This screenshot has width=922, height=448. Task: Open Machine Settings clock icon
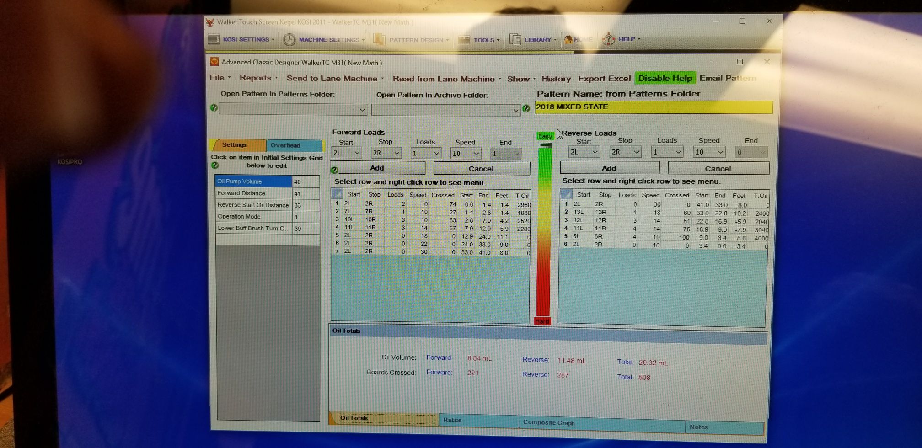pyautogui.click(x=289, y=40)
